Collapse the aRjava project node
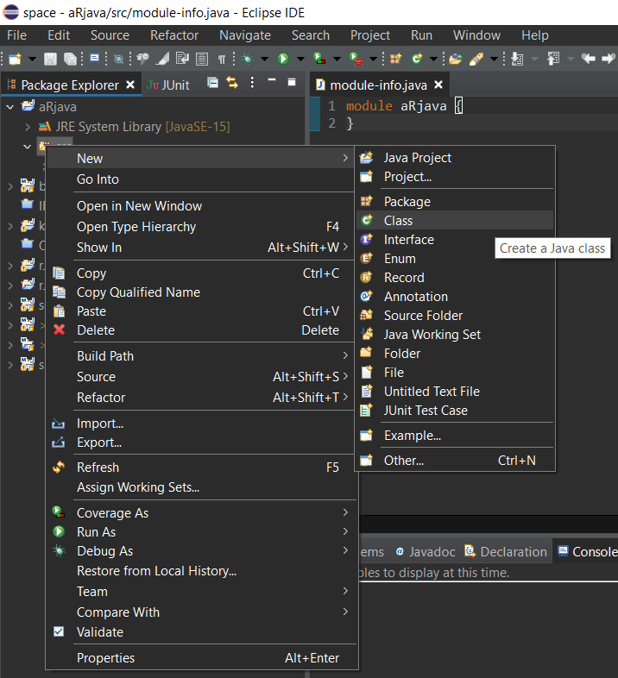This screenshot has width=618, height=678. pos(10,106)
